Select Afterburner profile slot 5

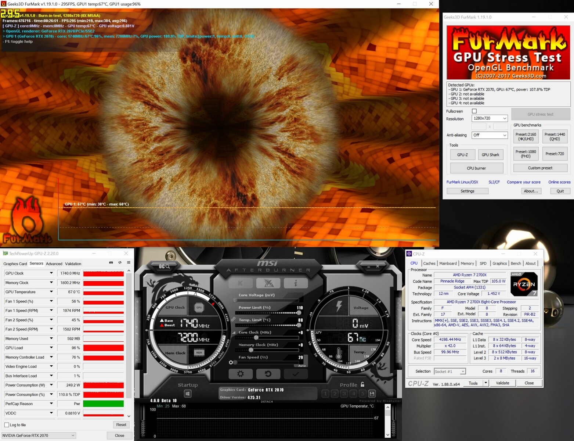click(x=363, y=394)
